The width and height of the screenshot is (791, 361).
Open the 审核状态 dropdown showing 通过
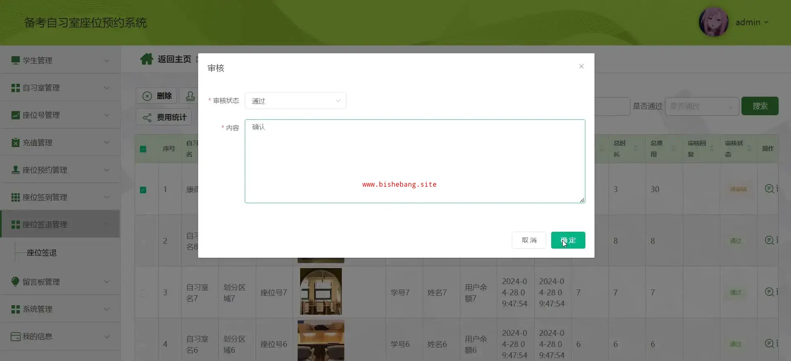point(295,101)
